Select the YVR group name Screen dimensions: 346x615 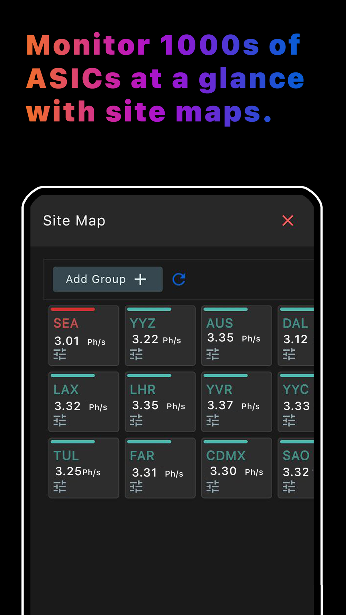point(219,390)
